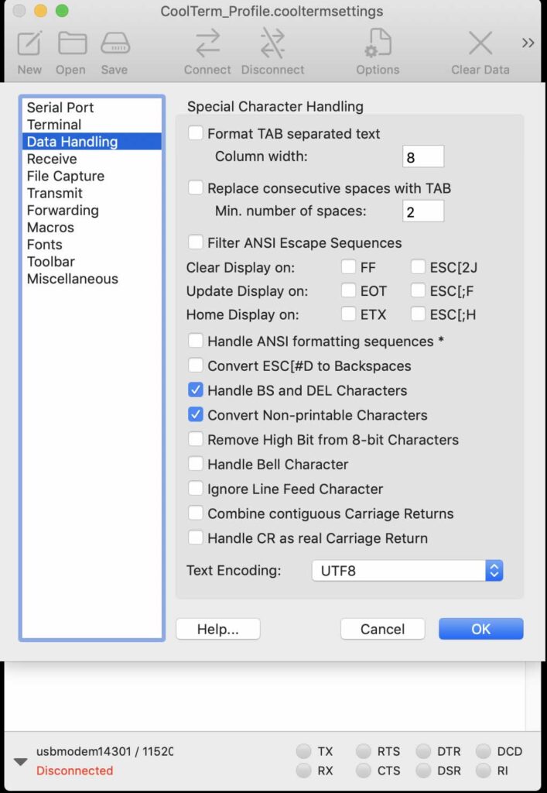Expand the status bar disclosure triangle
The image size is (547, 793).
(21, 762)
